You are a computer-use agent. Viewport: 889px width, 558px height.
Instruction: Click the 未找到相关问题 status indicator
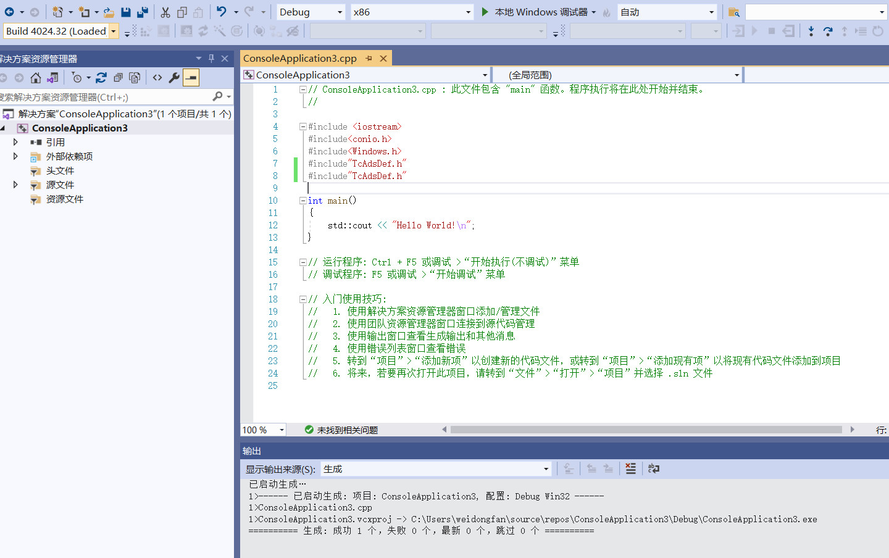[x=341, y=430]
